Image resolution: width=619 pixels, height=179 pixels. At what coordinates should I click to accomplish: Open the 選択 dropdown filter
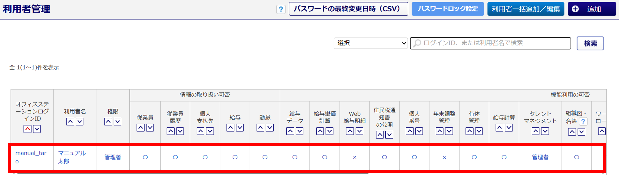click(x=370, y=43)
